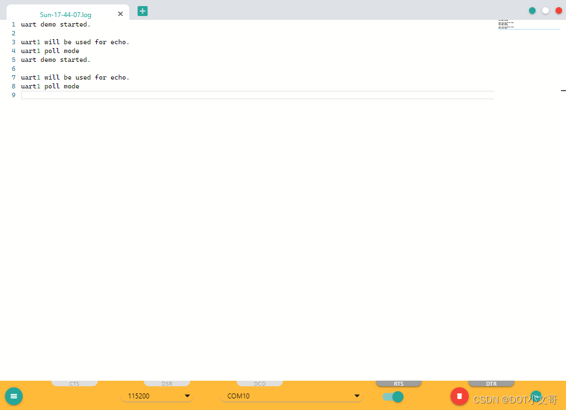
Task: Click line number 6 in the gutter
Action: pyautogui.click(x=14, y=69)
